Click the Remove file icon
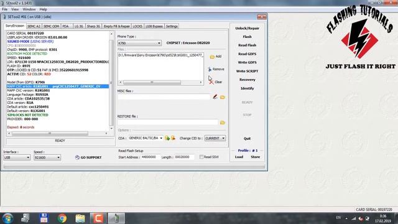This screenshot has height=224, width=398. pos(210,69)
